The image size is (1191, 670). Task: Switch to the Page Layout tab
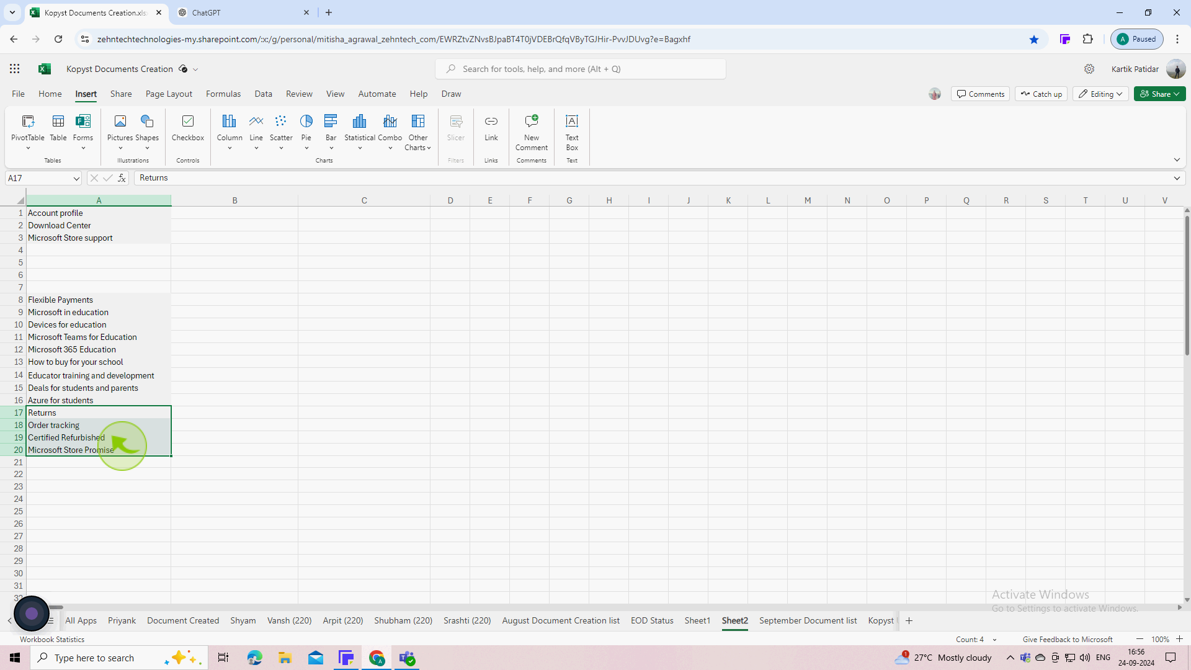point(169,94)
